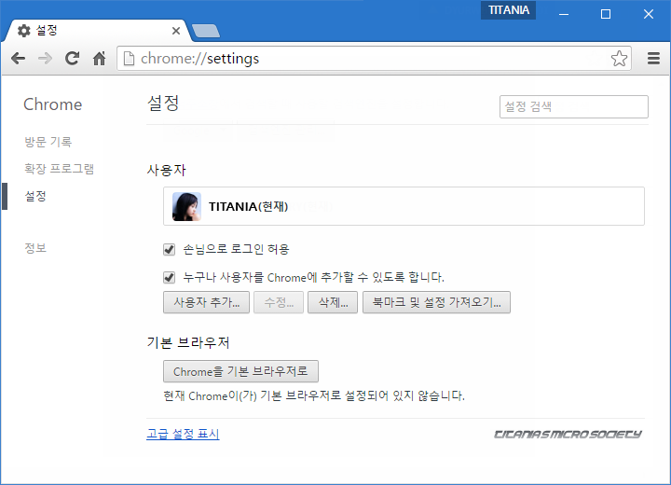Click the TITANIA profile avatar picture

186,206
